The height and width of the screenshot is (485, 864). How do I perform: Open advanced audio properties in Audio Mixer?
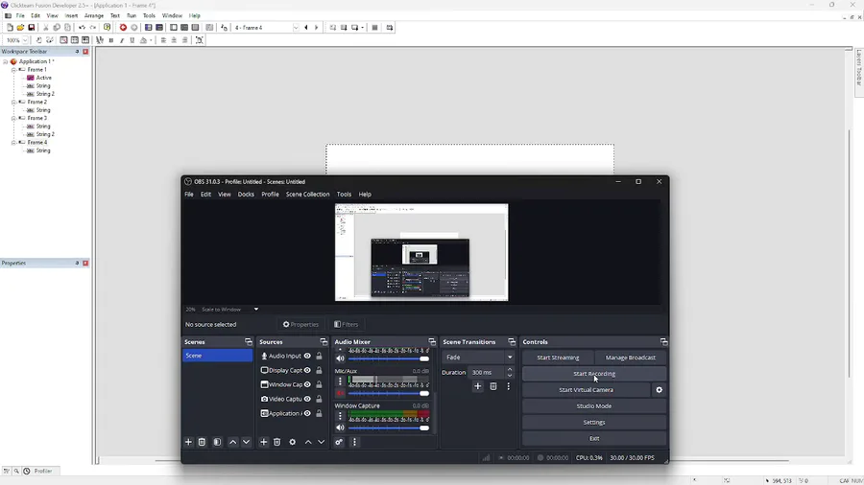[339, 442]
